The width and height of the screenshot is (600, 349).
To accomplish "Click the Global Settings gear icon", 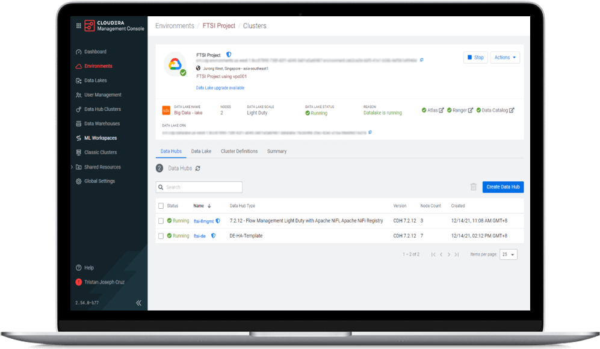I will [78, 181].
